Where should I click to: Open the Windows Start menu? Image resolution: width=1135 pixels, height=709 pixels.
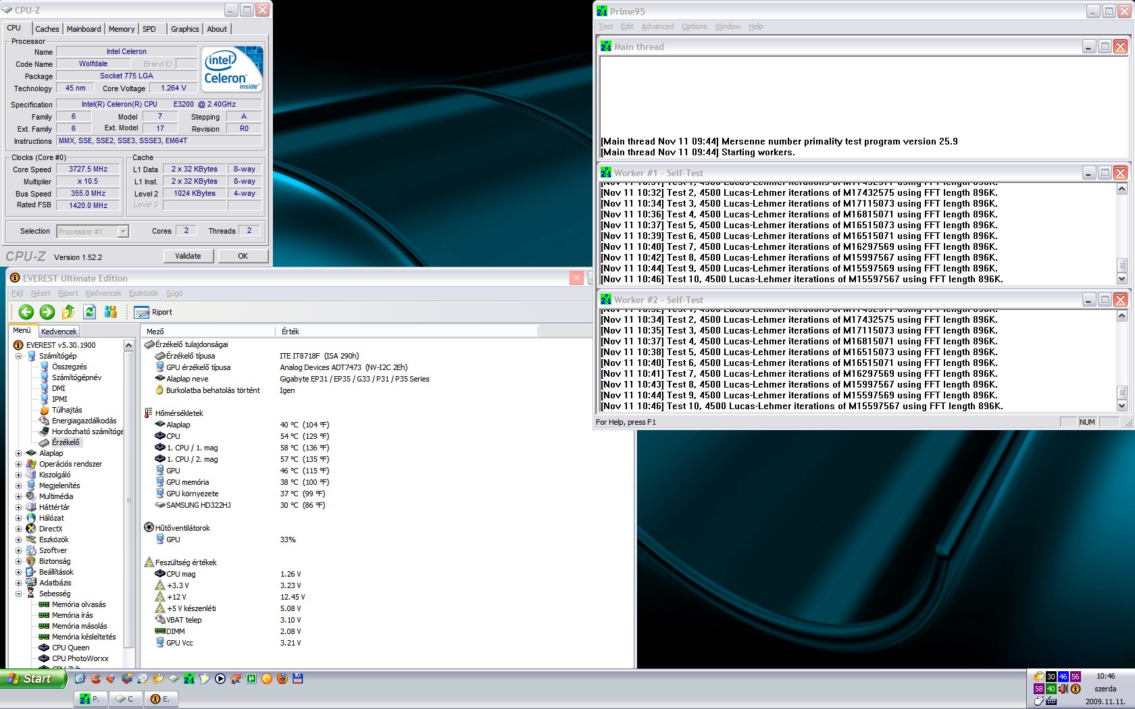coord(33,679)
